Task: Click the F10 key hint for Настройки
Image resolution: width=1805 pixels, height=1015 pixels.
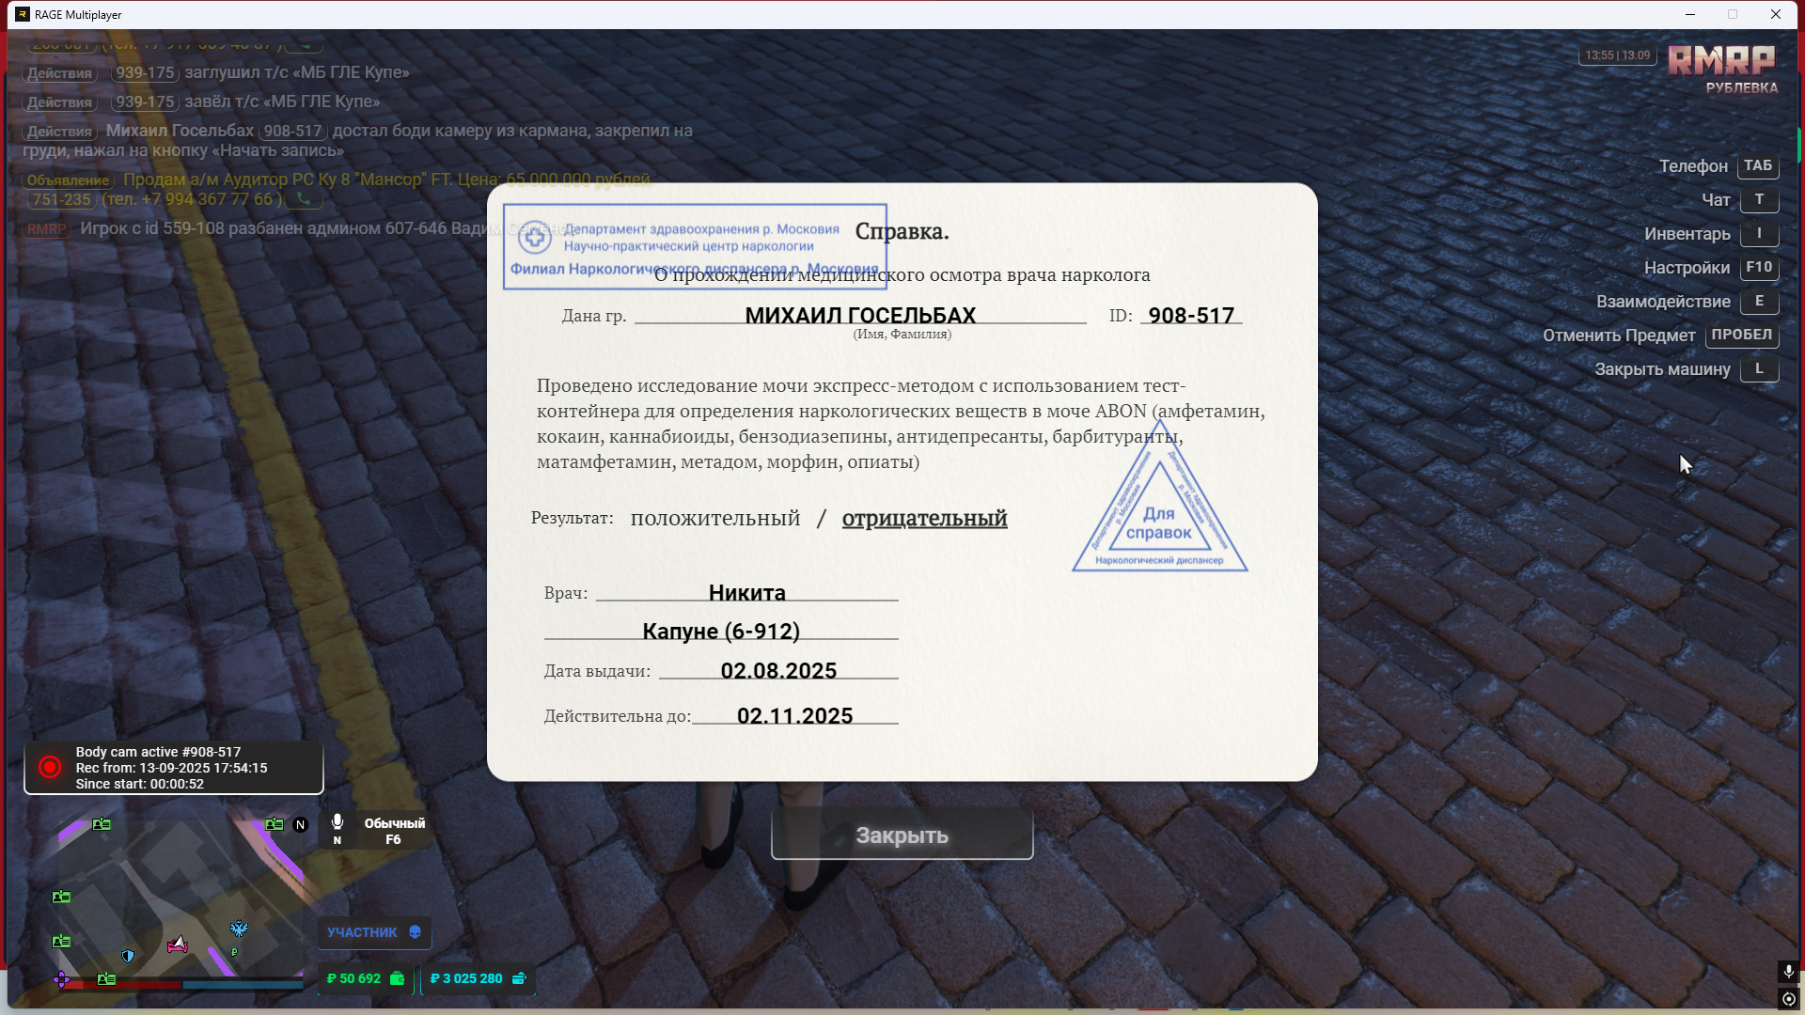Action: click(x=1759, y=267)
